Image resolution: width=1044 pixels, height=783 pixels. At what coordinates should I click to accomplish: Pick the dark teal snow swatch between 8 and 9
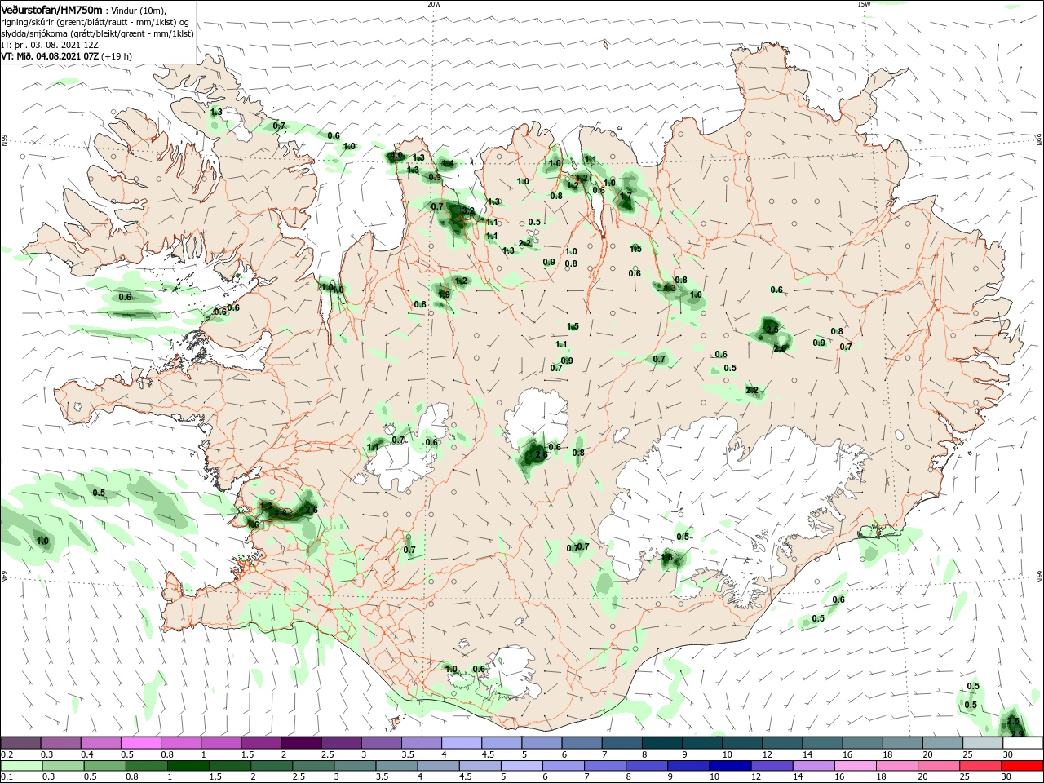tap(662, 743)
